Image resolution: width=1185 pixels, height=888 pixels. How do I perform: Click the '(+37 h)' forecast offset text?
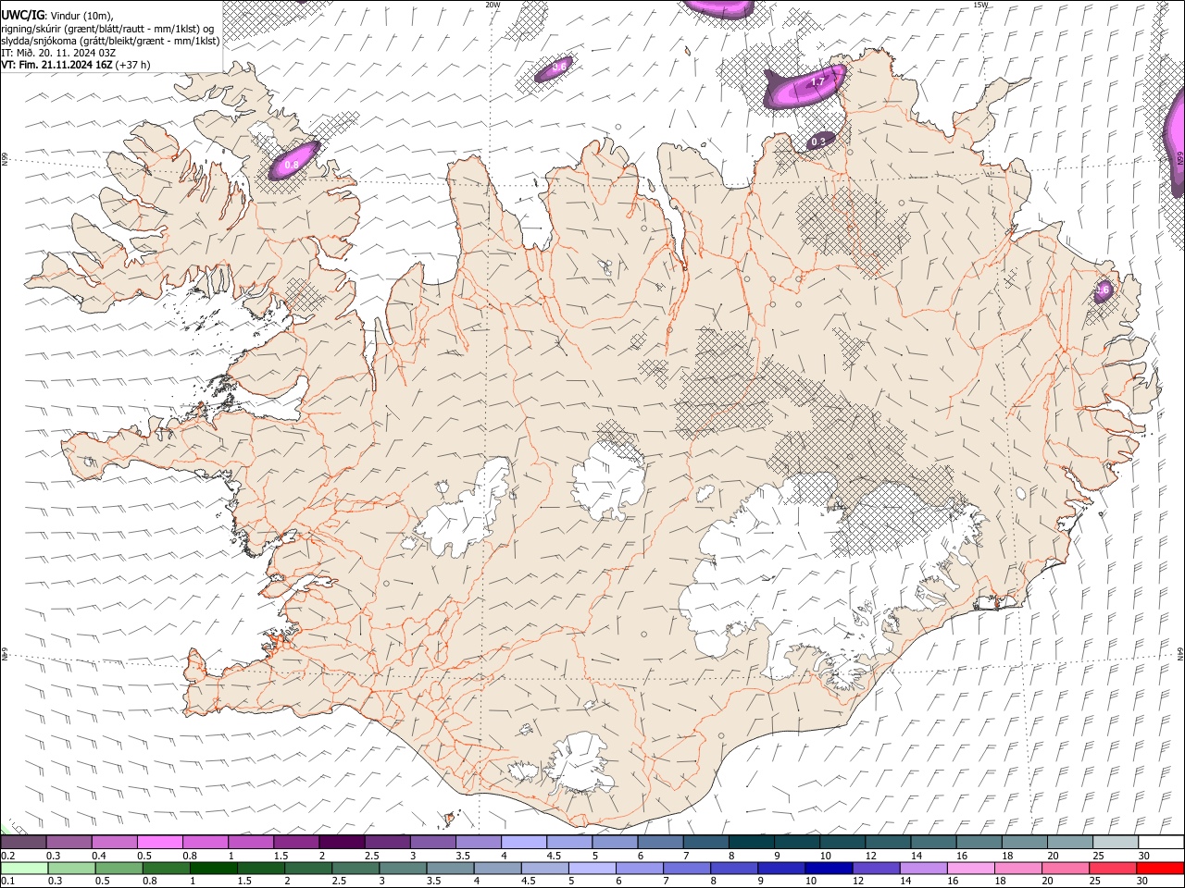(132, 65)
